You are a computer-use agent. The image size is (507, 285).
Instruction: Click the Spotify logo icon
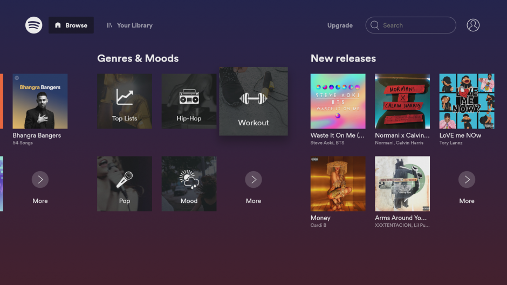33,25
